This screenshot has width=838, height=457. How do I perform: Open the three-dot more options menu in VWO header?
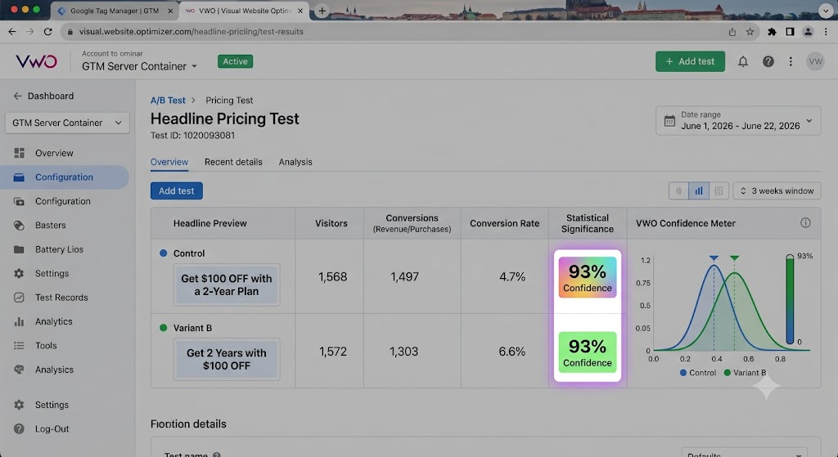click(791, 61)
